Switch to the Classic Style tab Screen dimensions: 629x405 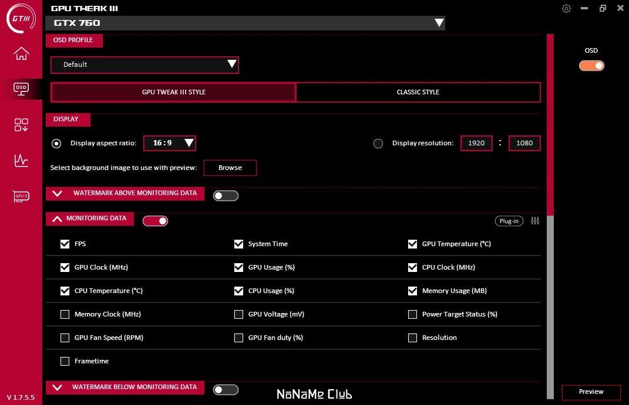click(418, 92)
